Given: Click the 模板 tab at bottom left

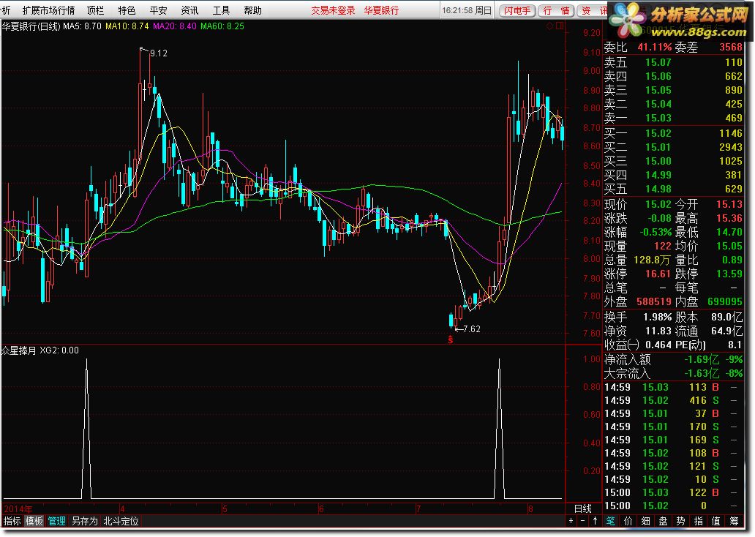Looking at the screenshot, I should 34,521.
